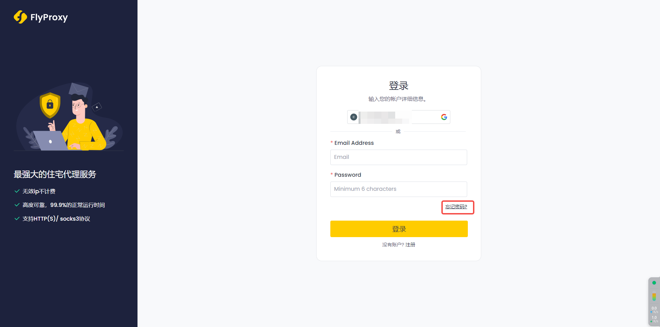Open the 注册 register link
Screen dimensions: 660x327
click(410, 245)
